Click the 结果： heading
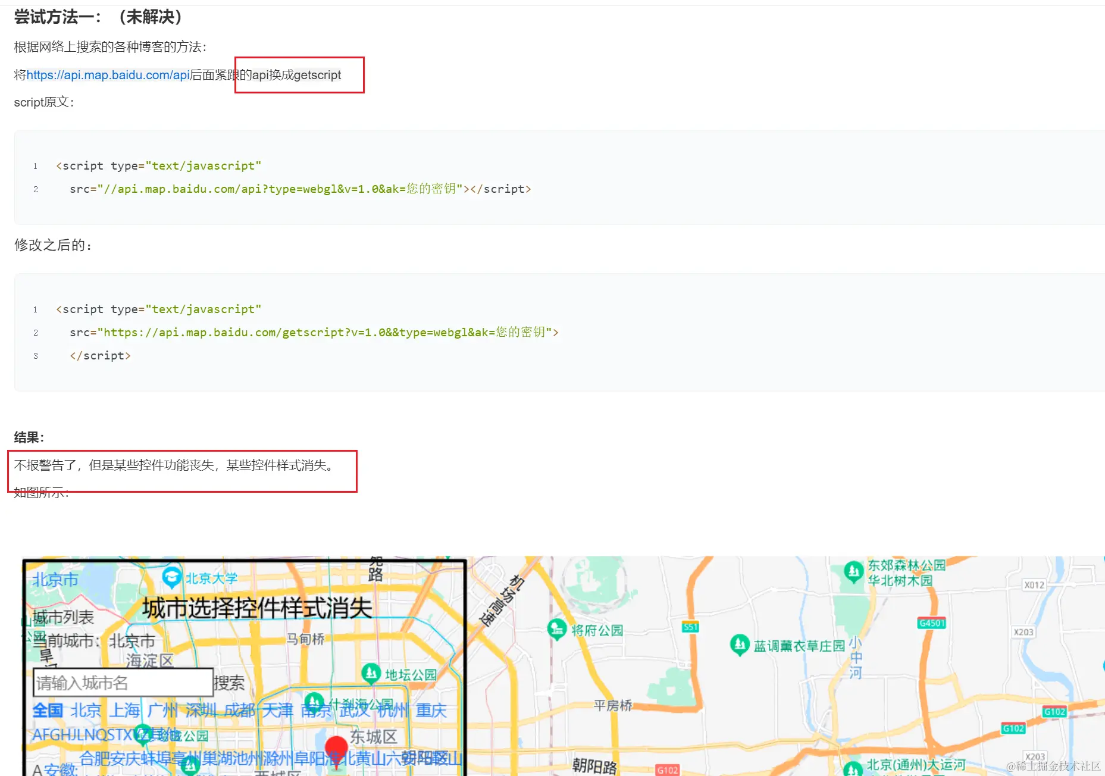The image size is (1105, 776). pos(29,437)
